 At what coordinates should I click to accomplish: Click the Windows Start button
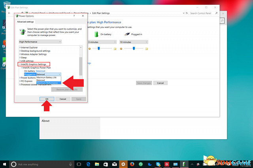pos(4,164)
